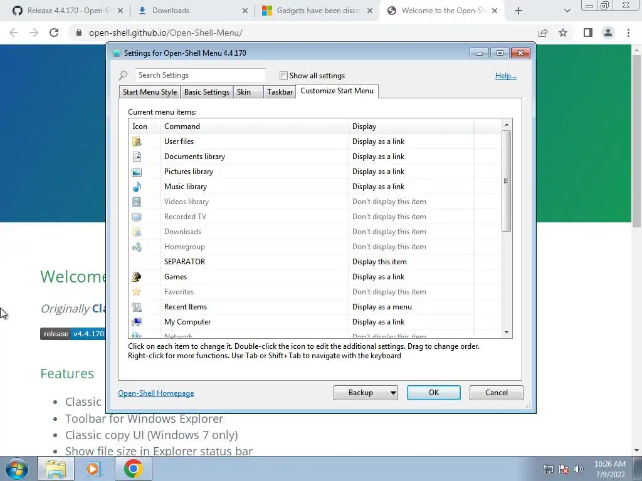Open Chrome side panel icon

point(588,33)
